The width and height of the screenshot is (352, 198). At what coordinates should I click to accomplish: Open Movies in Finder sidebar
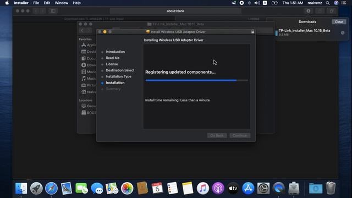[x=89, y=71]
